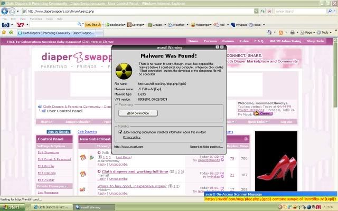The image size is (338, 211).
Task: Uncheck Allow sending anonymous statistical information
Action: 120,132
